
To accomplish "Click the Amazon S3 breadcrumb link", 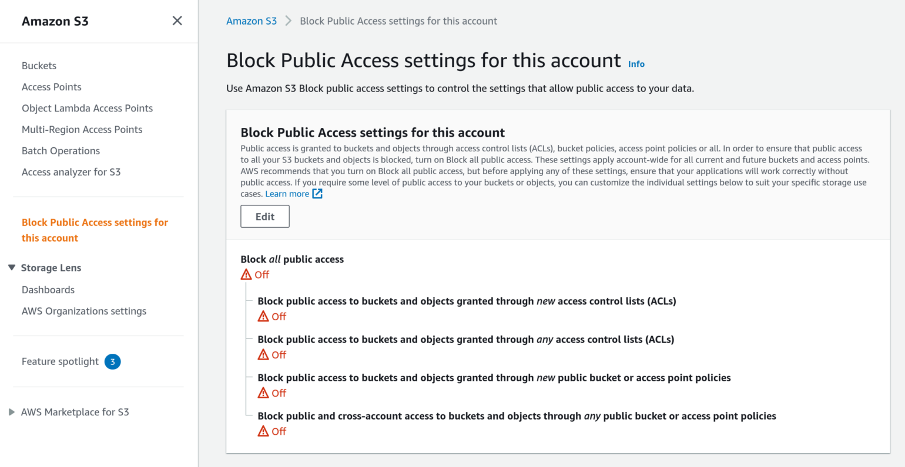I will pyautogui.click(x=252, y=21).
